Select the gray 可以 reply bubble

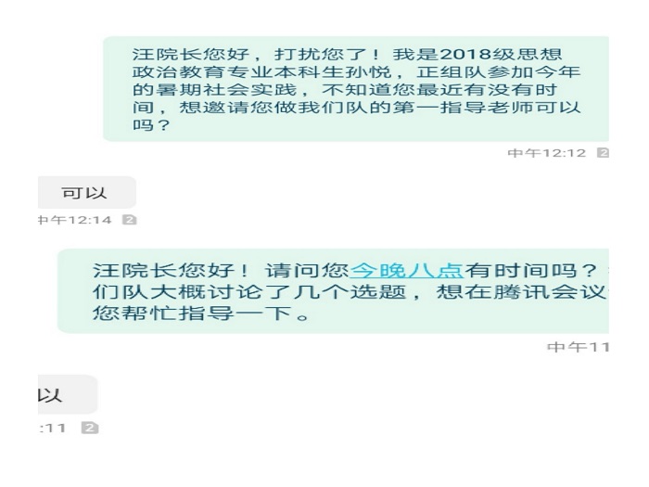87,193
